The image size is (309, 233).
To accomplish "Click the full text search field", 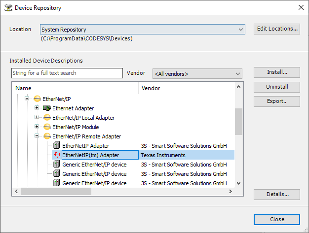I will pyautogui.click(x=67, y=73).
